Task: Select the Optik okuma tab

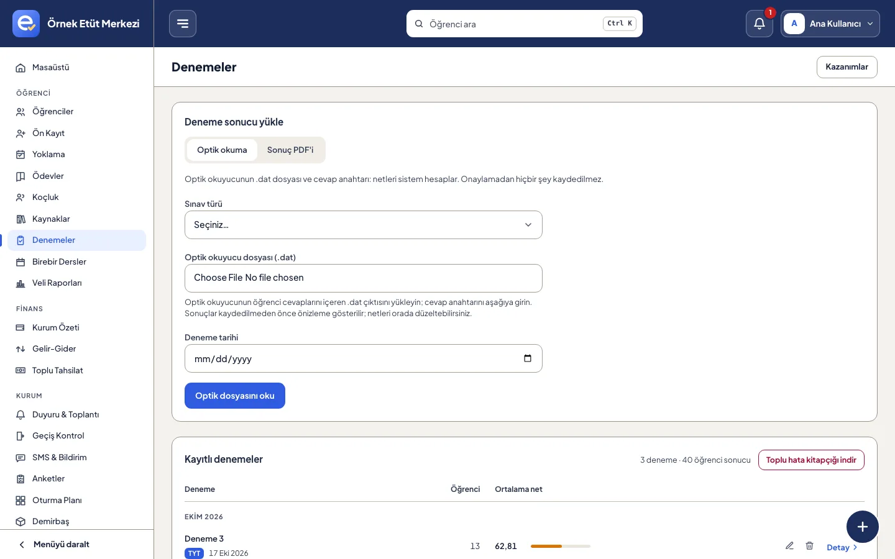Action: click(222, 150)
